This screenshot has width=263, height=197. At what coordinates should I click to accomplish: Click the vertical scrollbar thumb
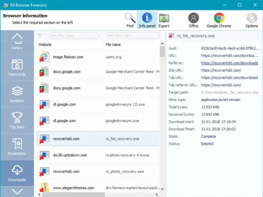[162, 52]
